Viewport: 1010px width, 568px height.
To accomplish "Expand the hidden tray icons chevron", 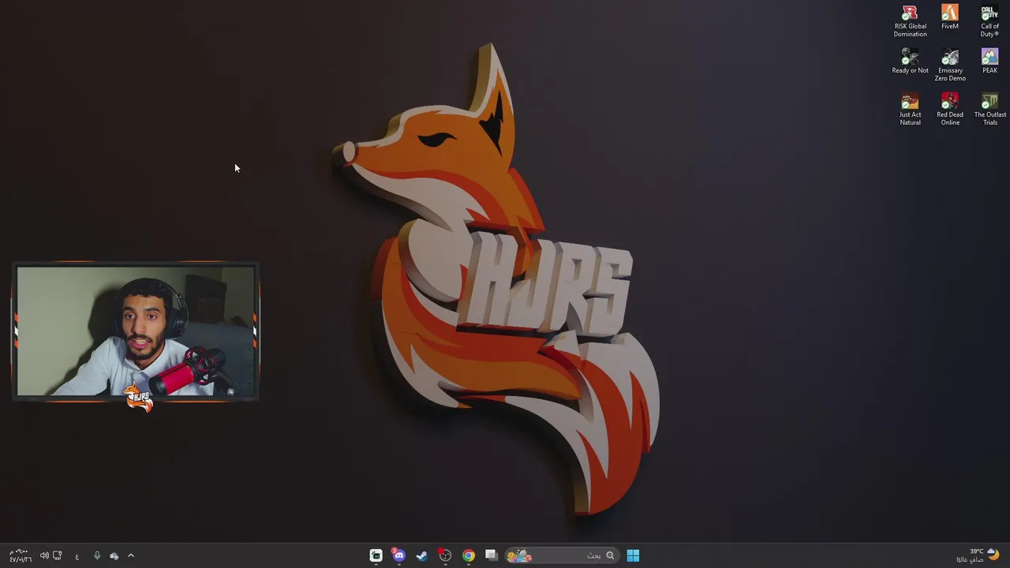I will (131, 555).
